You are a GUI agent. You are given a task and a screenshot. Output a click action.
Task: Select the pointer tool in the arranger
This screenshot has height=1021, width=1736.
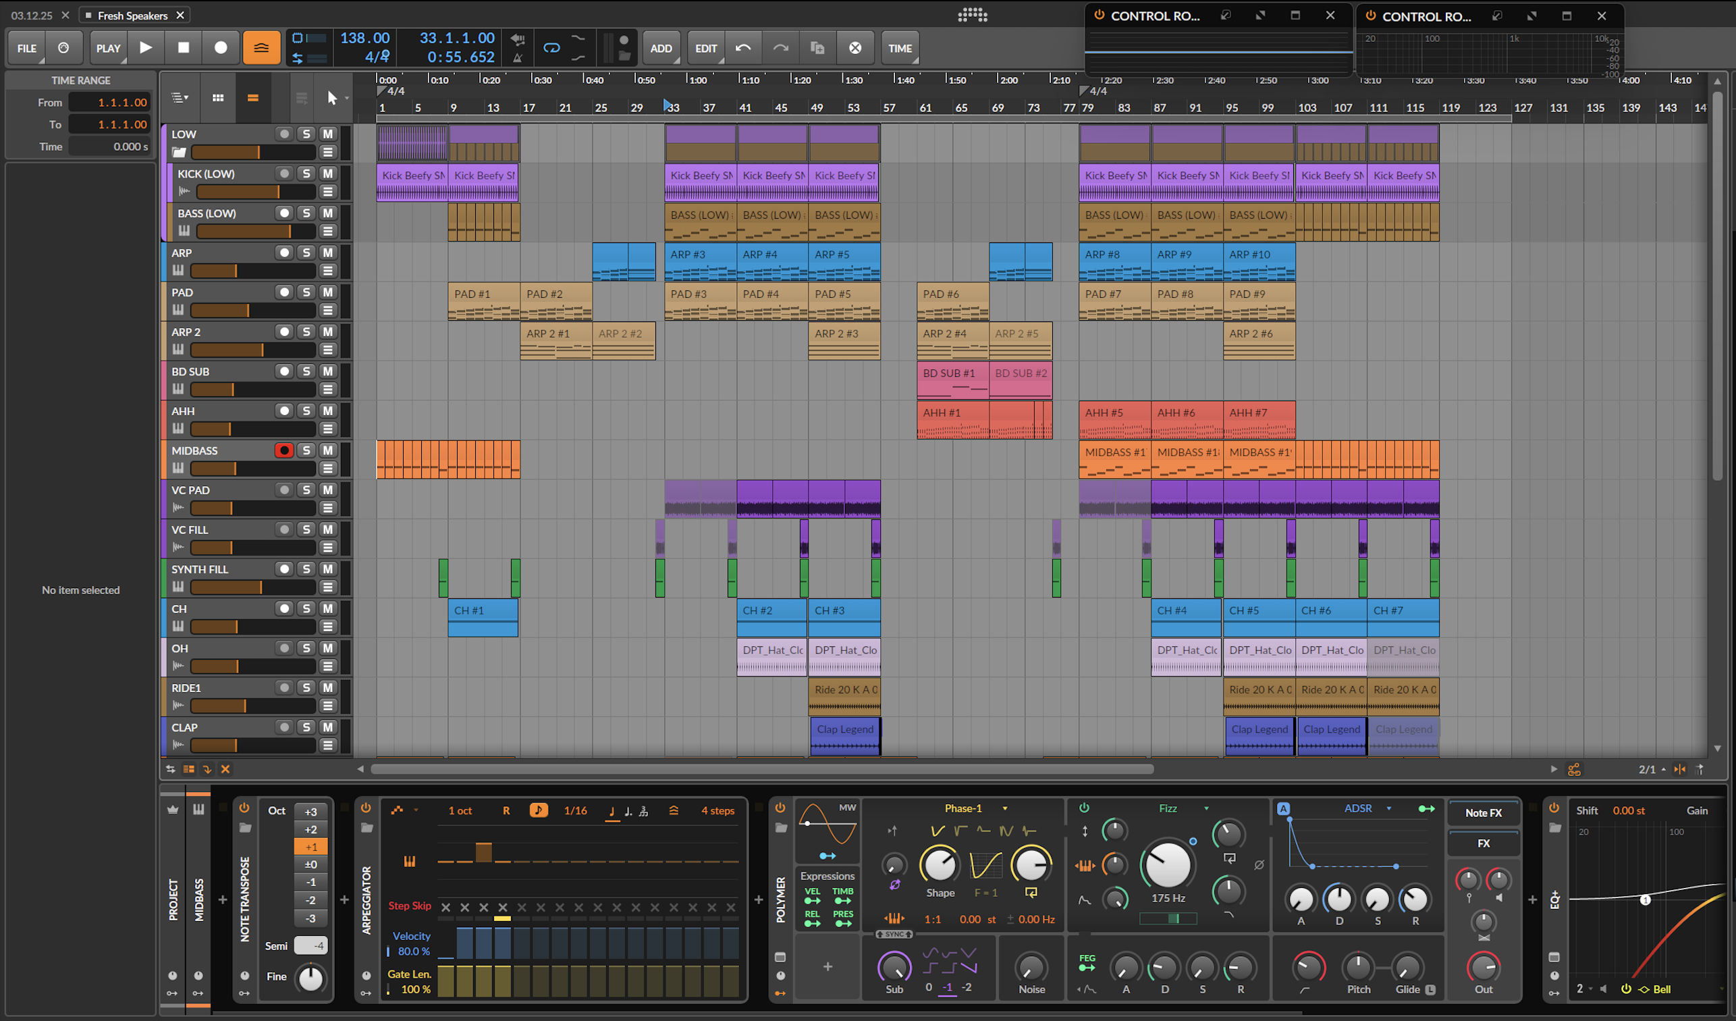point(332,98)
